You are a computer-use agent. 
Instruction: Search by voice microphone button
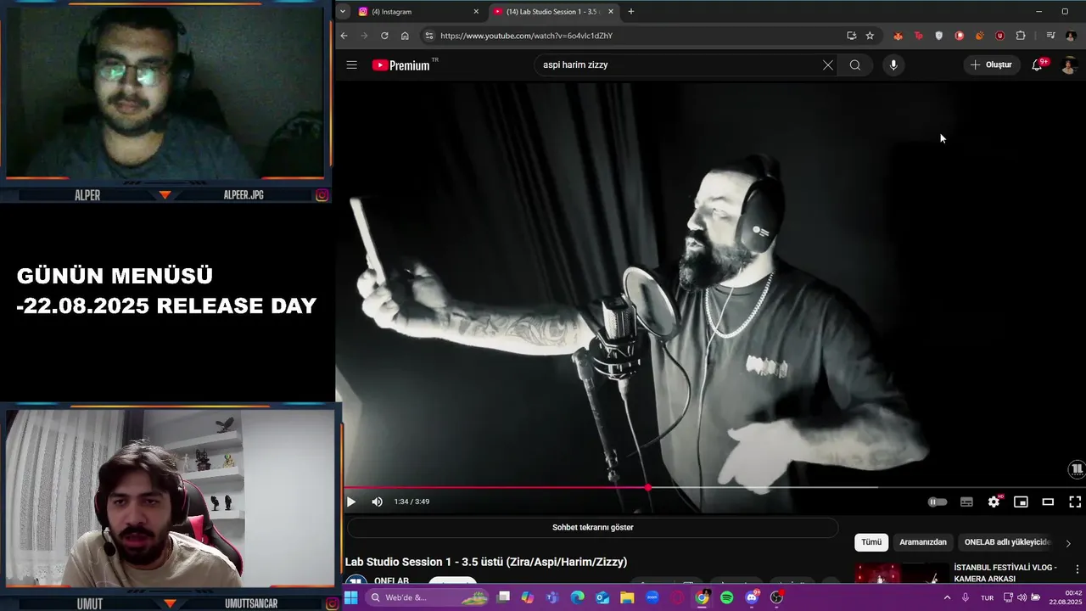pyautogui.click(x=893, y=64)
